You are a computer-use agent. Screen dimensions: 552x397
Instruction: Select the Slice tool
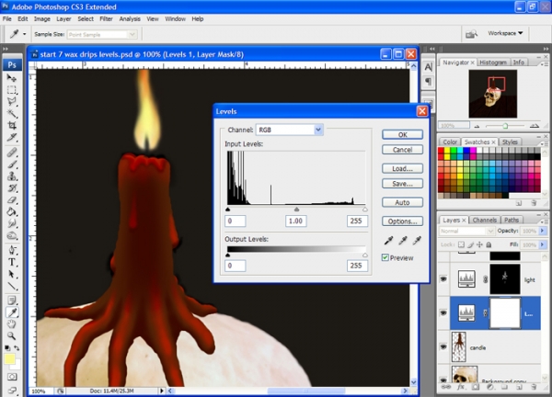pos(12,137)
